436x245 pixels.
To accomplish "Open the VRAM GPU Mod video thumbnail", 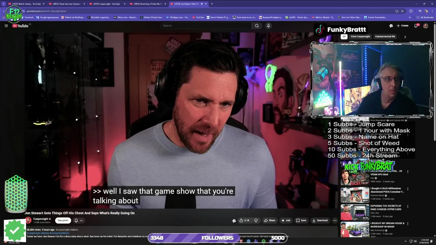I will (x=355, y=177).
